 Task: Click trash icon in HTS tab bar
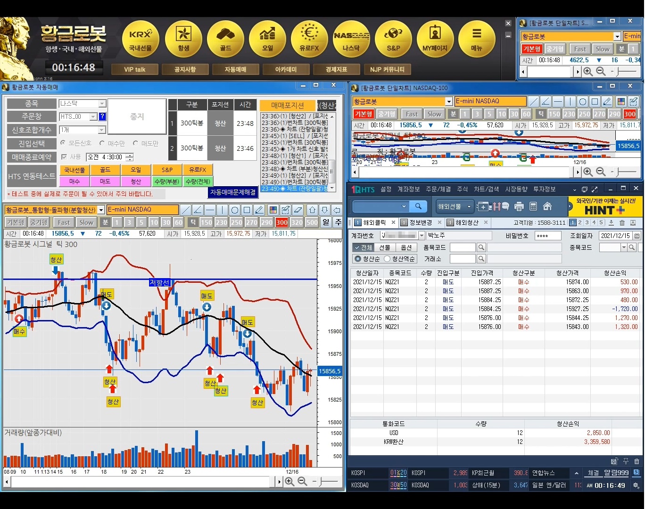(x=622, y=223)
